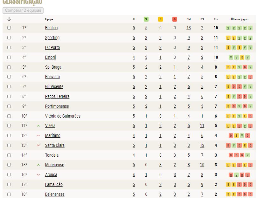Click Arouca's red down-arrow position indicator
This screenshot has height=198, width=257.
pos(38,174)
